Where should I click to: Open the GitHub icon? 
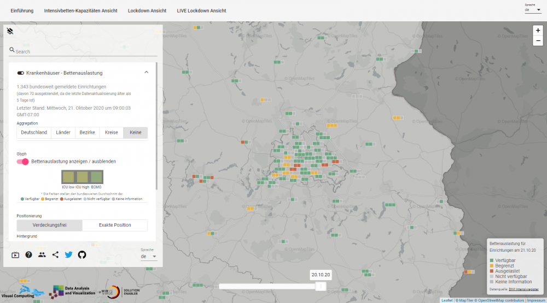click(82, 254)
